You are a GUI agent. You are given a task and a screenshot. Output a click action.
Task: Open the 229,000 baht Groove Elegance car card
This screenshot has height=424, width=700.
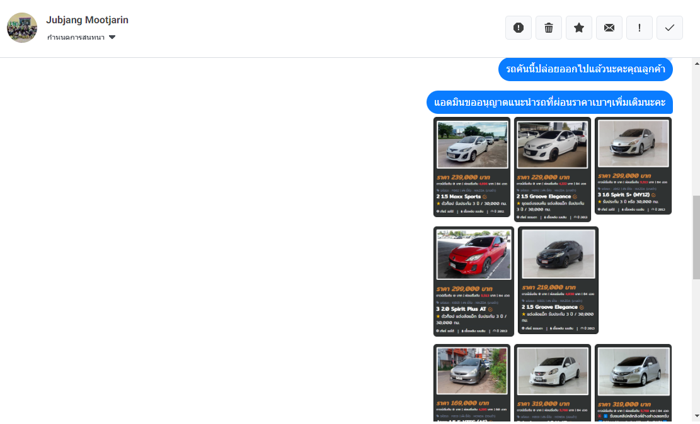tap(553, 169)
